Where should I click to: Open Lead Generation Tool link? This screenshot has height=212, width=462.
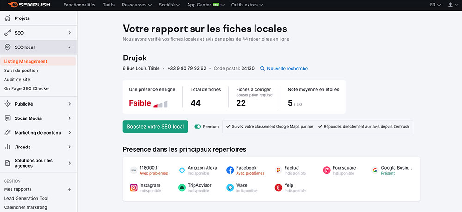(26, 198)
